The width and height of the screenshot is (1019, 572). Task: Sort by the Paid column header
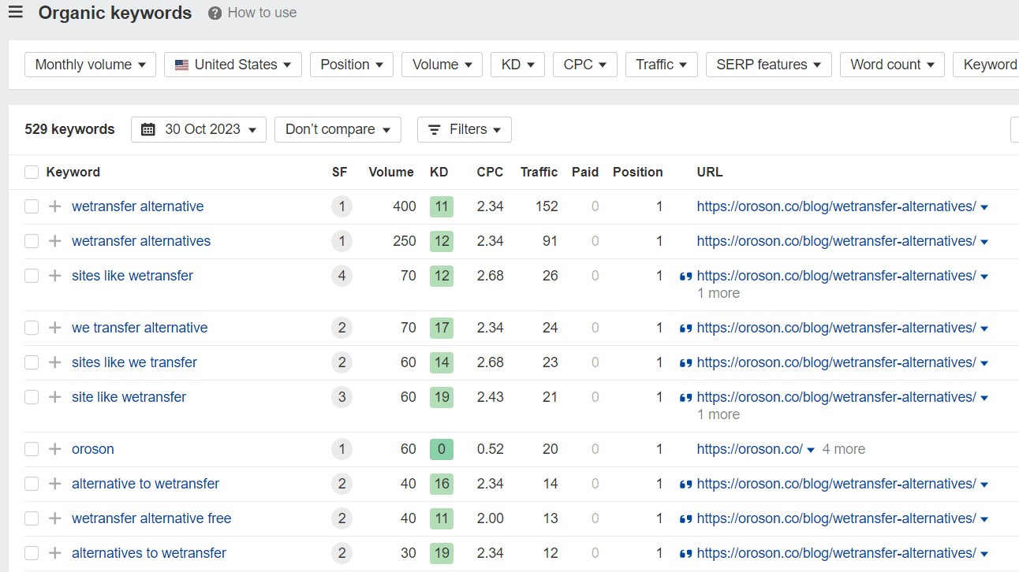tap(585, 172)
